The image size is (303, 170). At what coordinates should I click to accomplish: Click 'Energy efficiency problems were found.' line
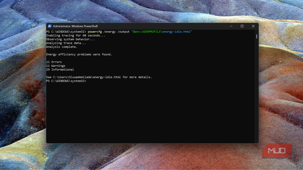79,54
